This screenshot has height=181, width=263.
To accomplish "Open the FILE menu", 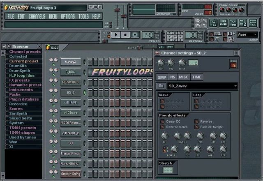I will (x=11, y=16).
